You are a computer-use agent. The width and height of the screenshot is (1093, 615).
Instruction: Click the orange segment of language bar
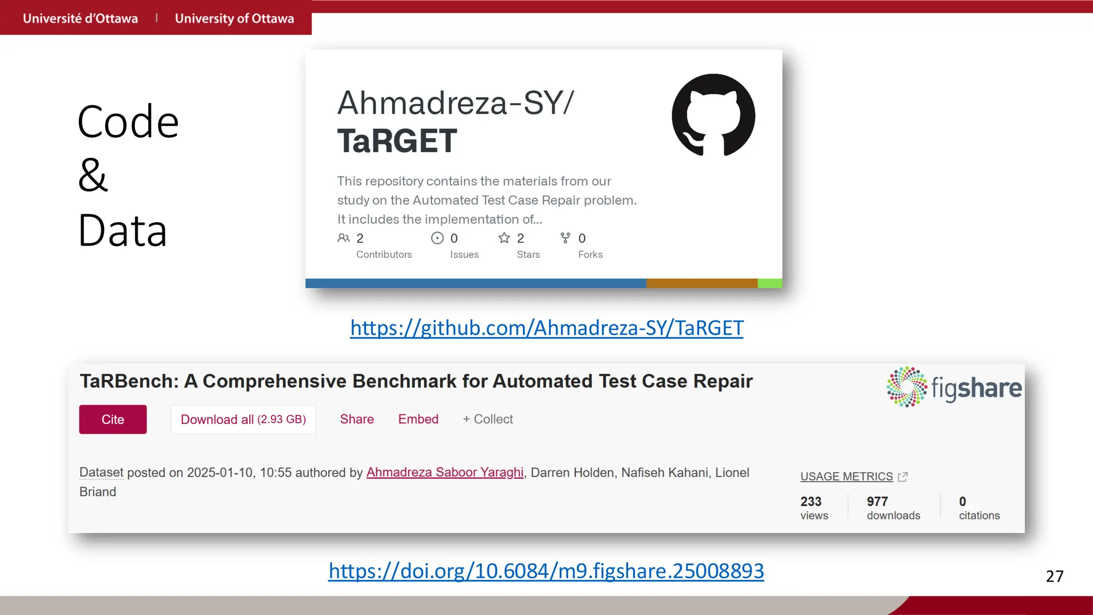[702, 283]
